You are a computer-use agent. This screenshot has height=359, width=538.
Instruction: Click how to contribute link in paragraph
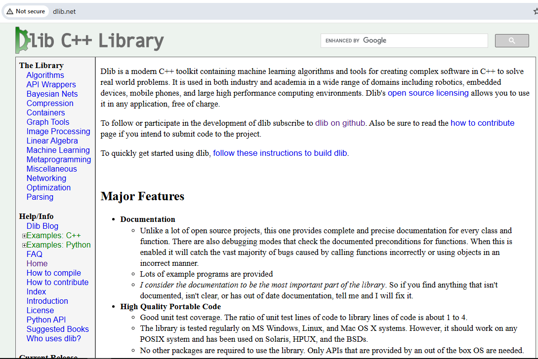coord(482,123)
